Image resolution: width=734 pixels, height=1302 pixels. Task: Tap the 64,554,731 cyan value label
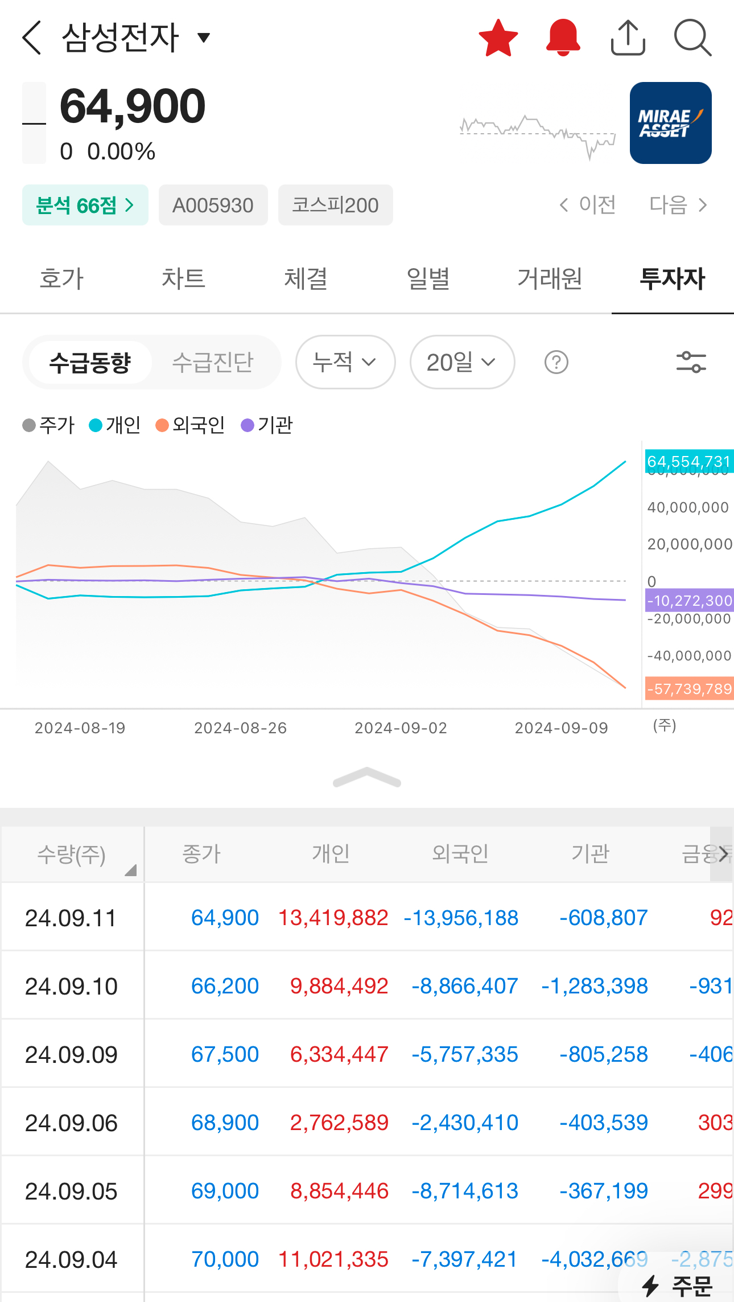pos(689,461)
